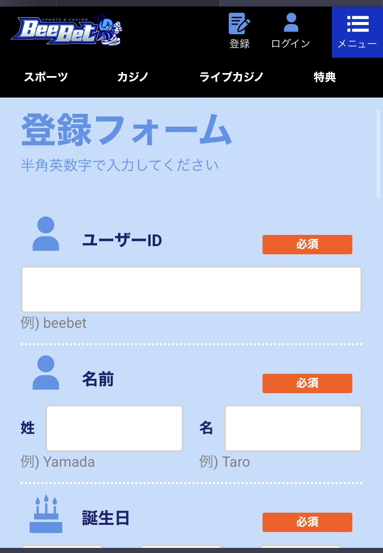This screenshot has width=383, height=553.
Task: Click the 必須 badge next to ユーザーID
Action: [x=307, y=245]
